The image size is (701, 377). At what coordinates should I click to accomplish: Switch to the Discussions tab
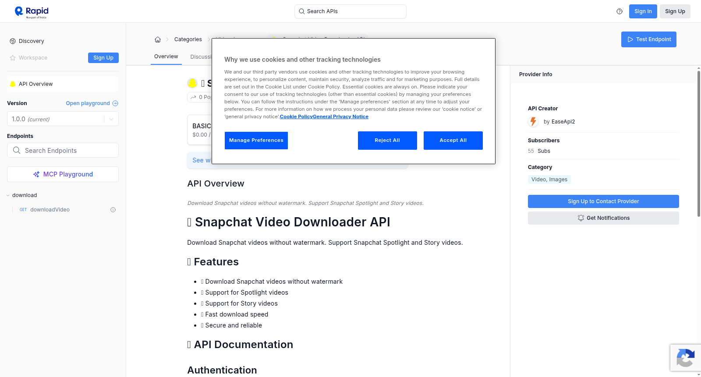[201, 57]
